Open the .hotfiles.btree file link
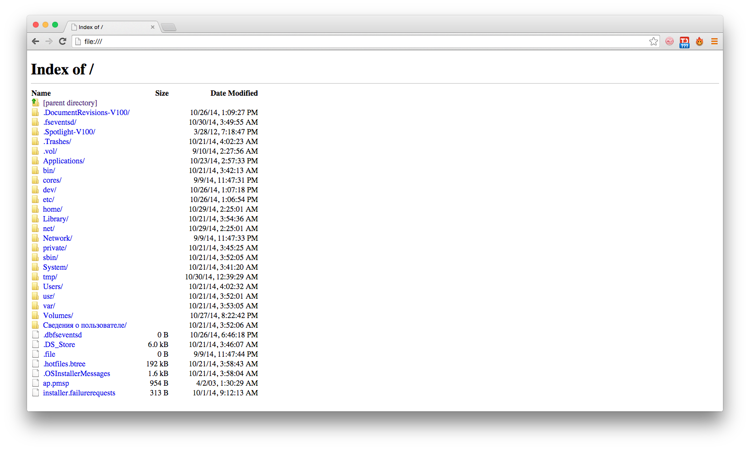 tap(64, 364)
